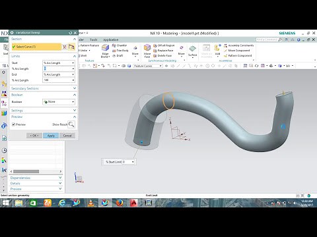
Task: Open the Synchronous Modeling More gallery
Action: pos(181,51)
